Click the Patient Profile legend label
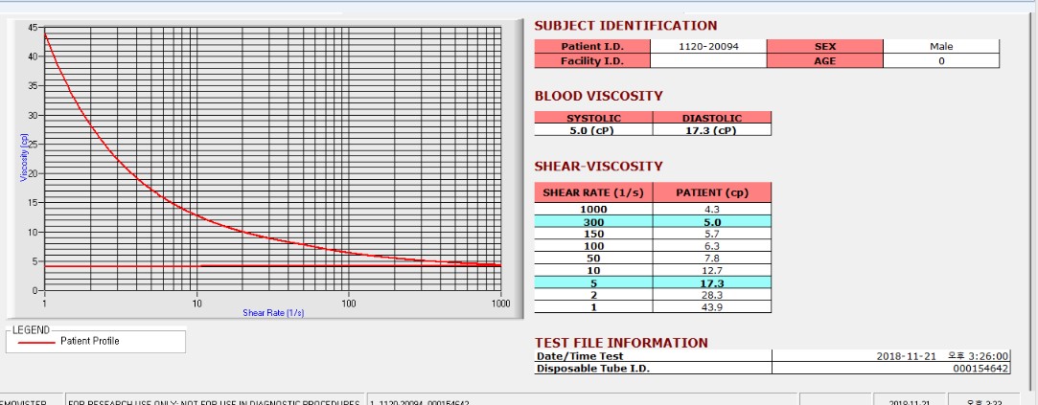Viewport: 1038px width, 405px height. point(89,342)
